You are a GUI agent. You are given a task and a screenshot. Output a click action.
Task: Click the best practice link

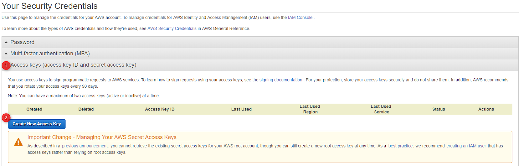click(400, 146)
